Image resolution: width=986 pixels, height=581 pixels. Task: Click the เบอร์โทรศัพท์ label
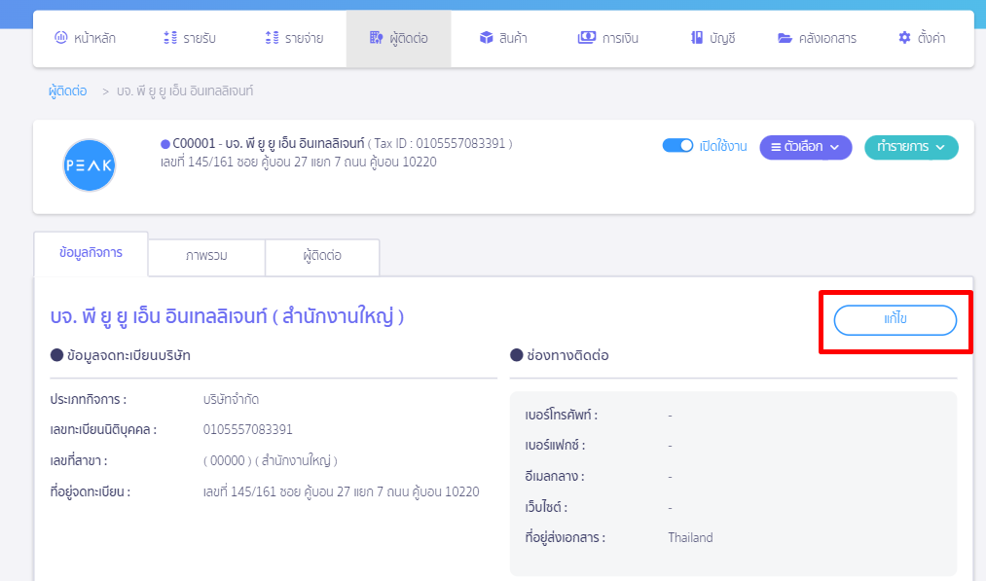(561, 415)
